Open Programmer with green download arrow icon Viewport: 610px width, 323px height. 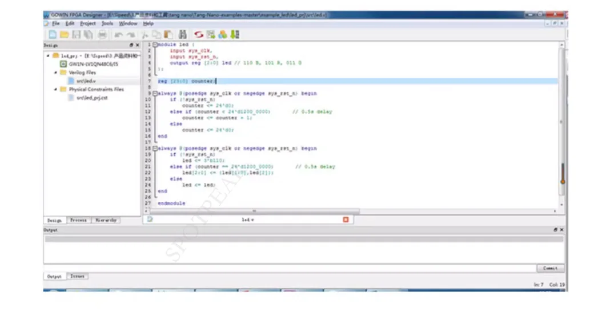234,35
